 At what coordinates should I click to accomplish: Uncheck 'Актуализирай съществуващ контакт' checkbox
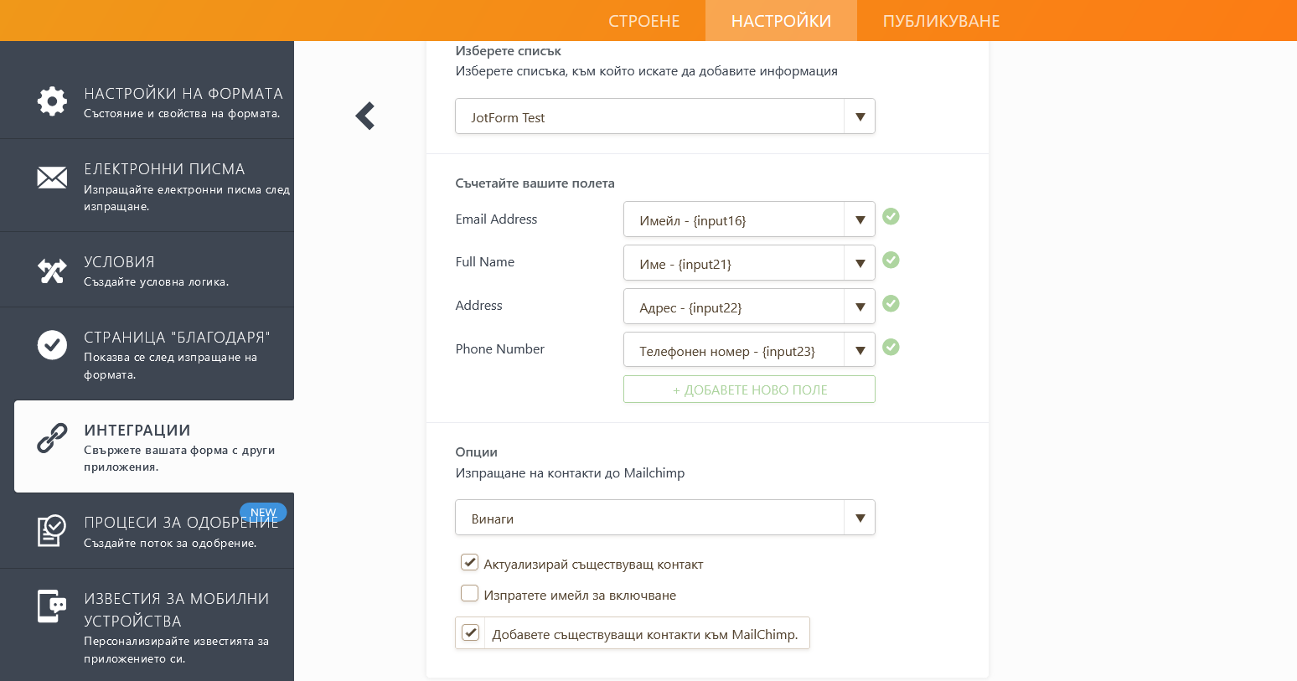pyautogui.click(x=470, y=563)
